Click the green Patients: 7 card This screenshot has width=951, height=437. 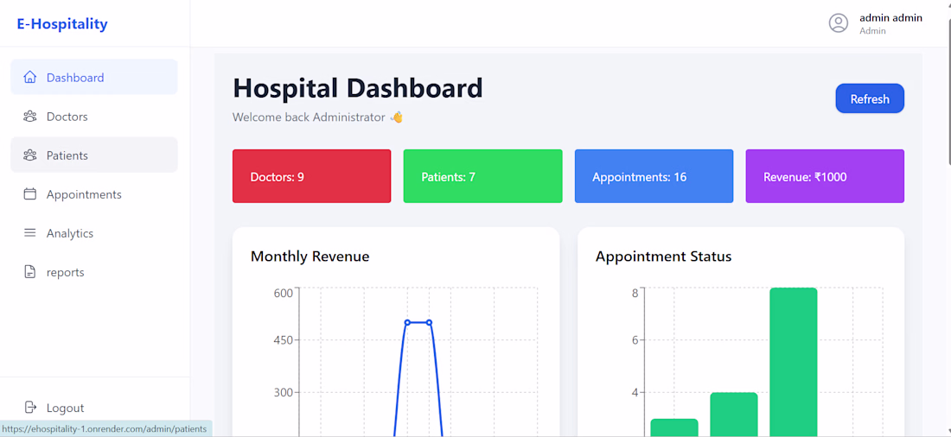click(x=482, y=176)
